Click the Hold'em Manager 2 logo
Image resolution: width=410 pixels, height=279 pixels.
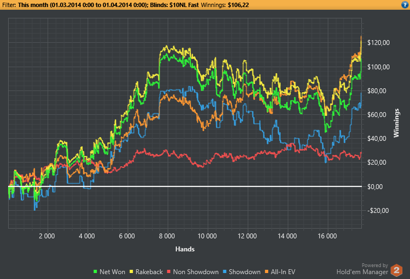point(396,270)
